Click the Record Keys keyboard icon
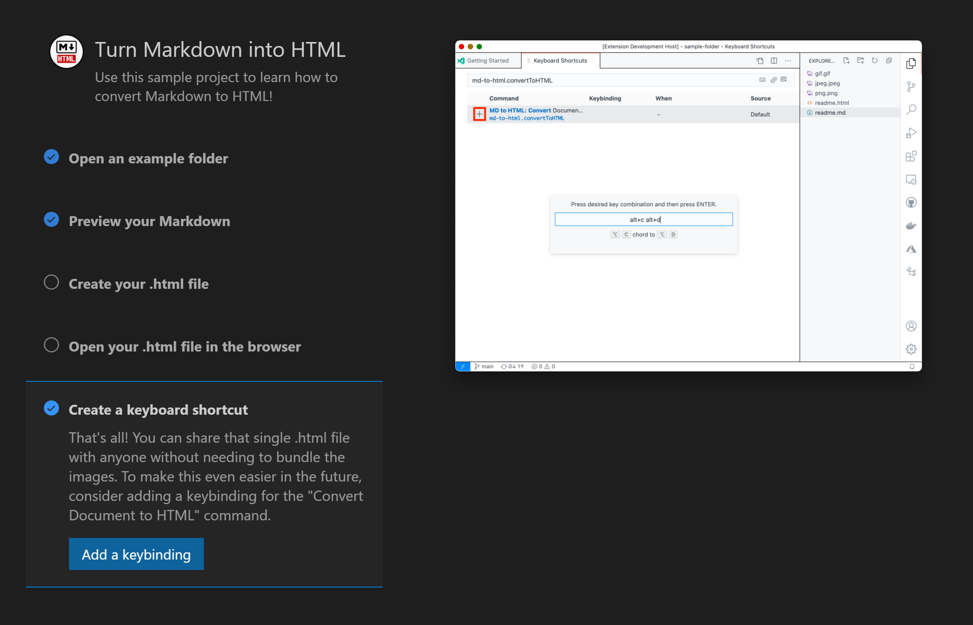 tap(763, 80)
